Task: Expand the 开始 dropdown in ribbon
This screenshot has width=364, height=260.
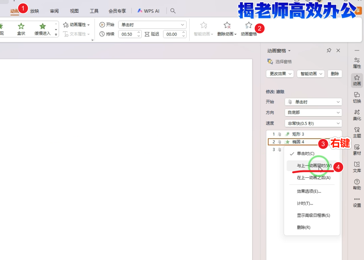Action: click(152, 25)
